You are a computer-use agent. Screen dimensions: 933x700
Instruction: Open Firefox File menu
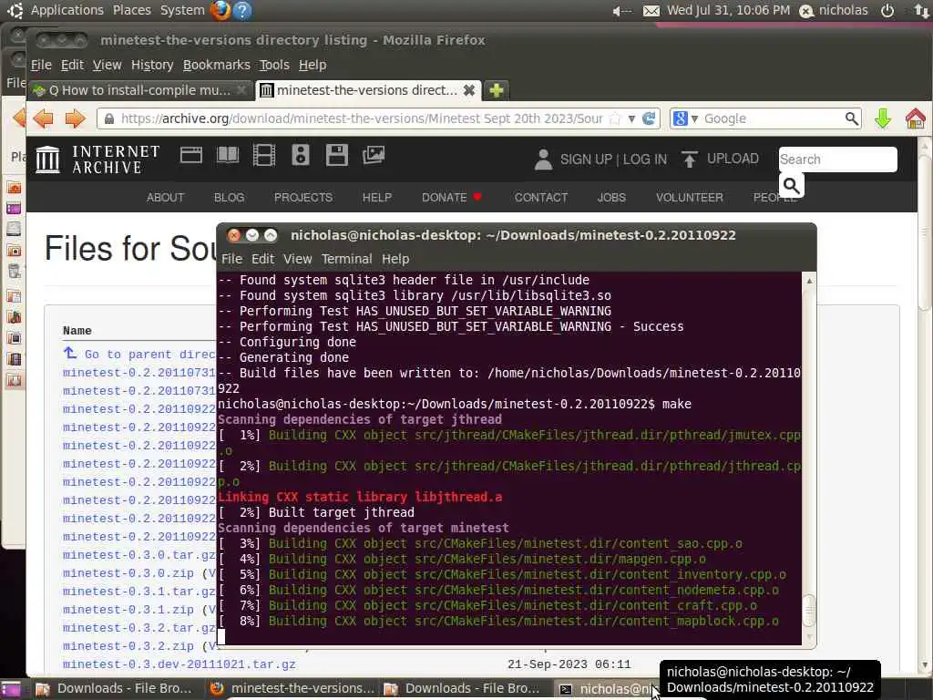click(41, 65)
